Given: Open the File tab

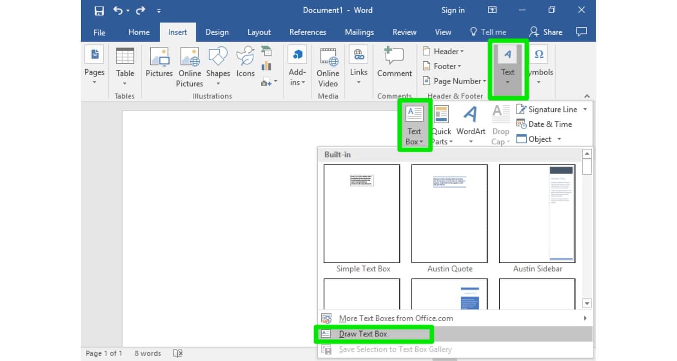Looking at the screenshot, I should (99, 32).
